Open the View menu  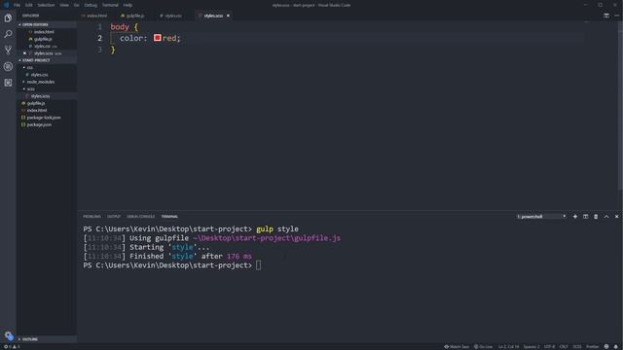click(x=64, y=5)
